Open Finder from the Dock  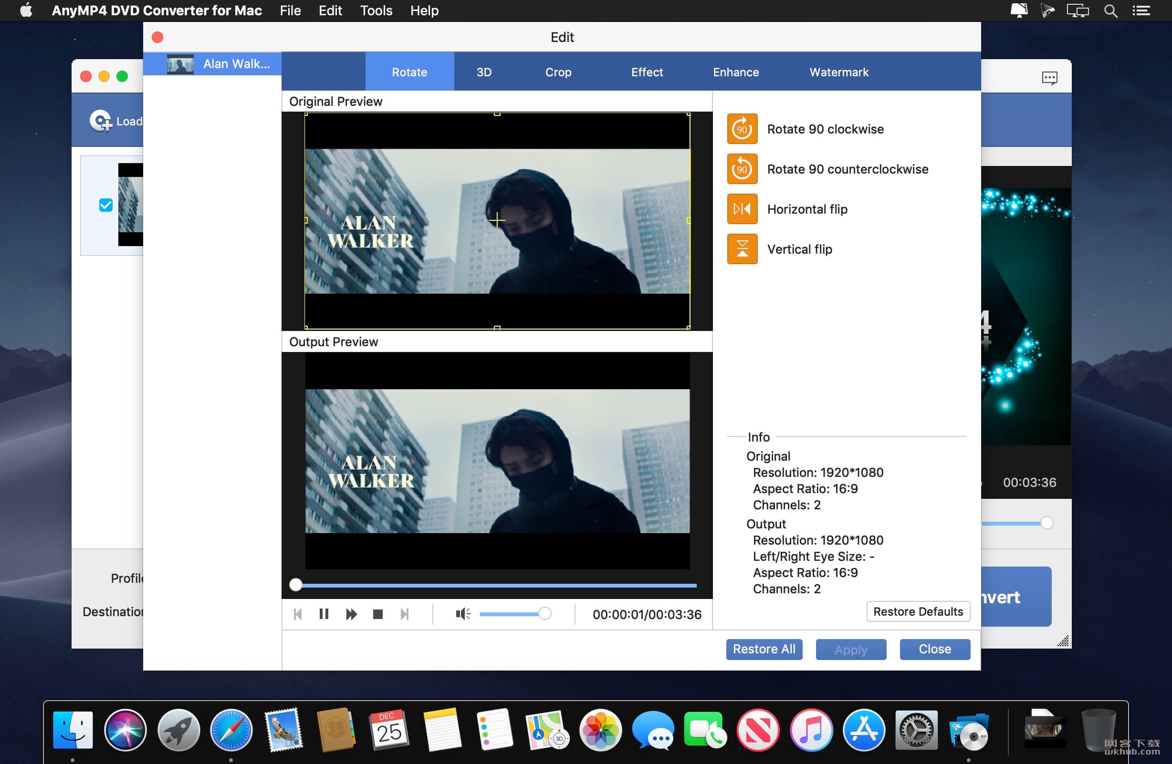(x=73, y=730)
